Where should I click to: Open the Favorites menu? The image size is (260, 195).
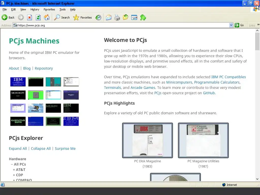(49, 9)
